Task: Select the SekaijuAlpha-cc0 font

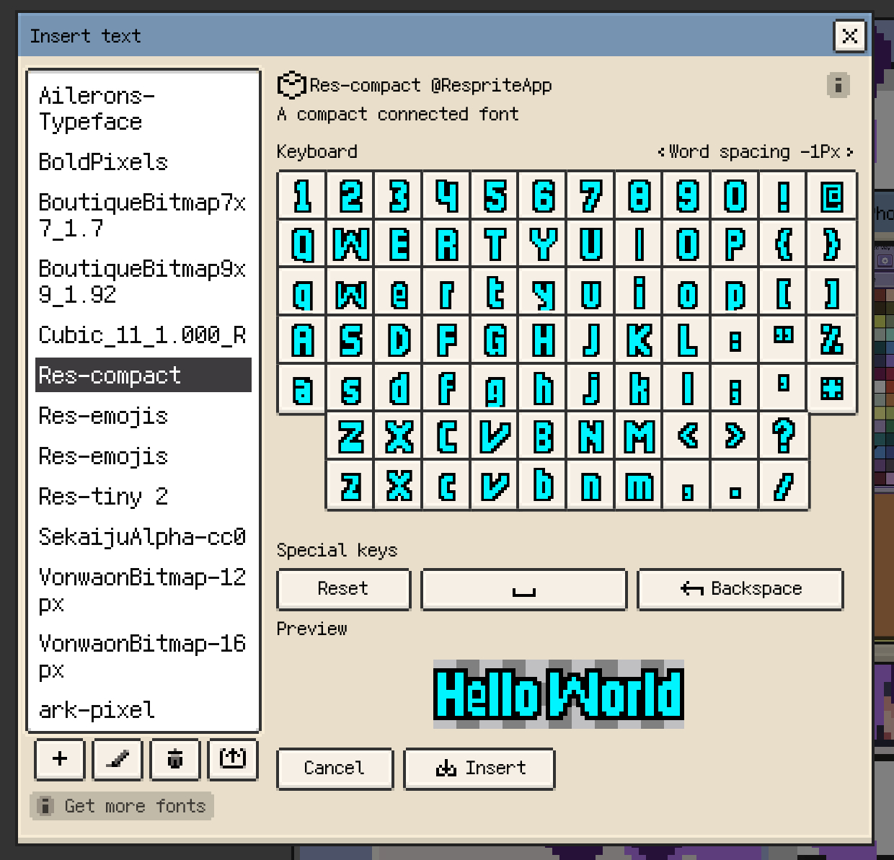Action: click(142, 537)
